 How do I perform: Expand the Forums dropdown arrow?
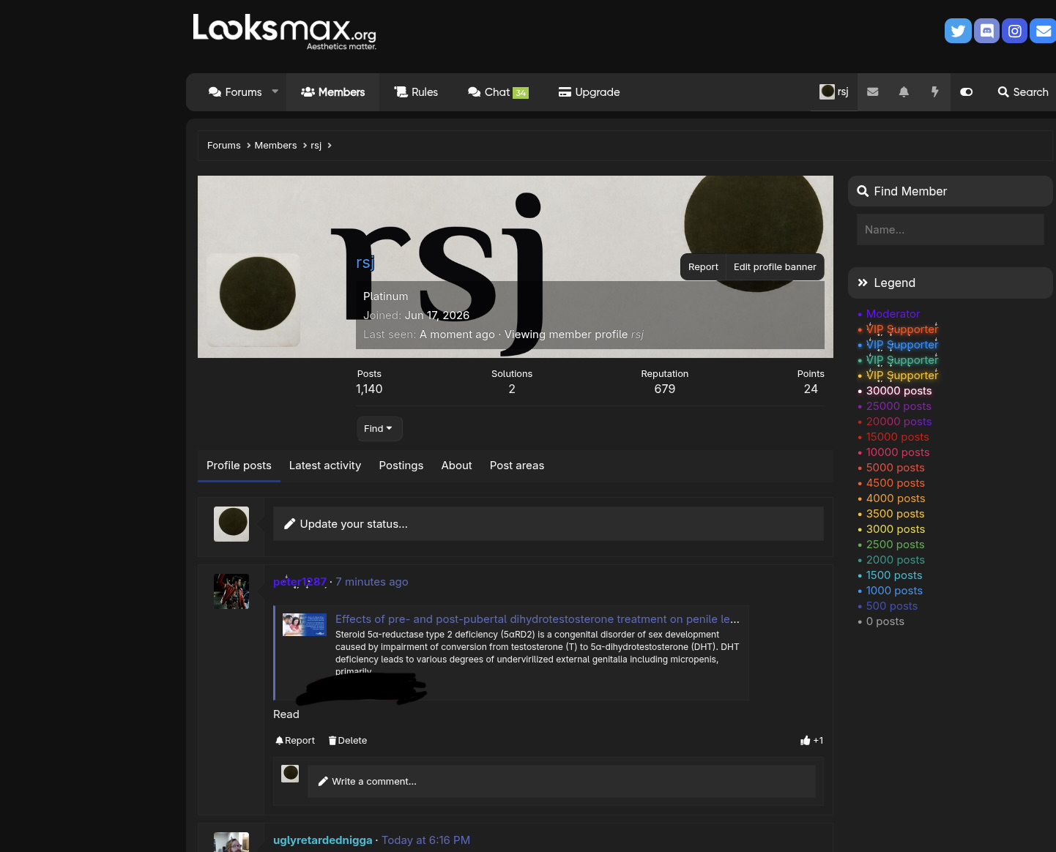pos(275,92)
